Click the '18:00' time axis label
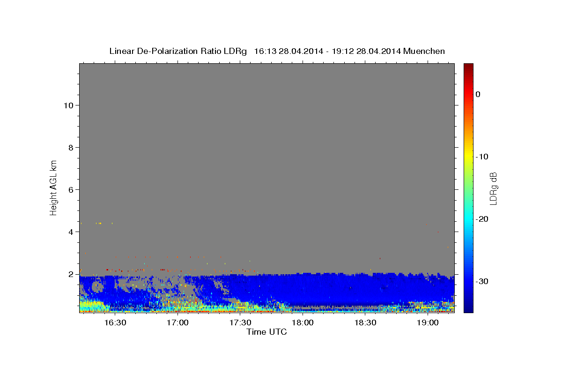This screenshot has width=562, height=375. [303, 322]
